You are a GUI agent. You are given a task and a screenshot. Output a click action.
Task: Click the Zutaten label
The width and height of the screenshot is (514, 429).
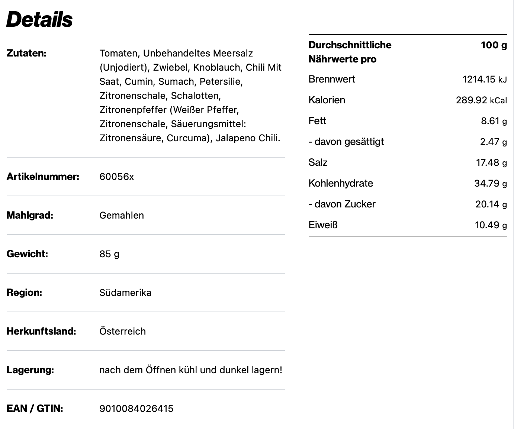(26, 53)
